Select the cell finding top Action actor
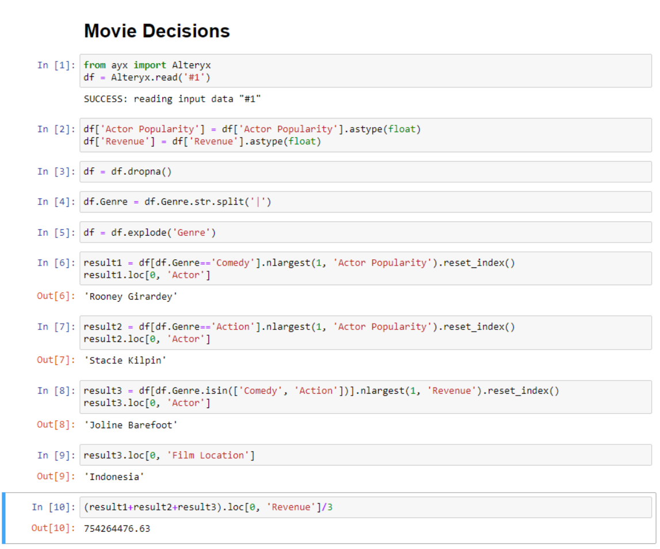Viewport: 660px width, 549px height. pos(259,333)
